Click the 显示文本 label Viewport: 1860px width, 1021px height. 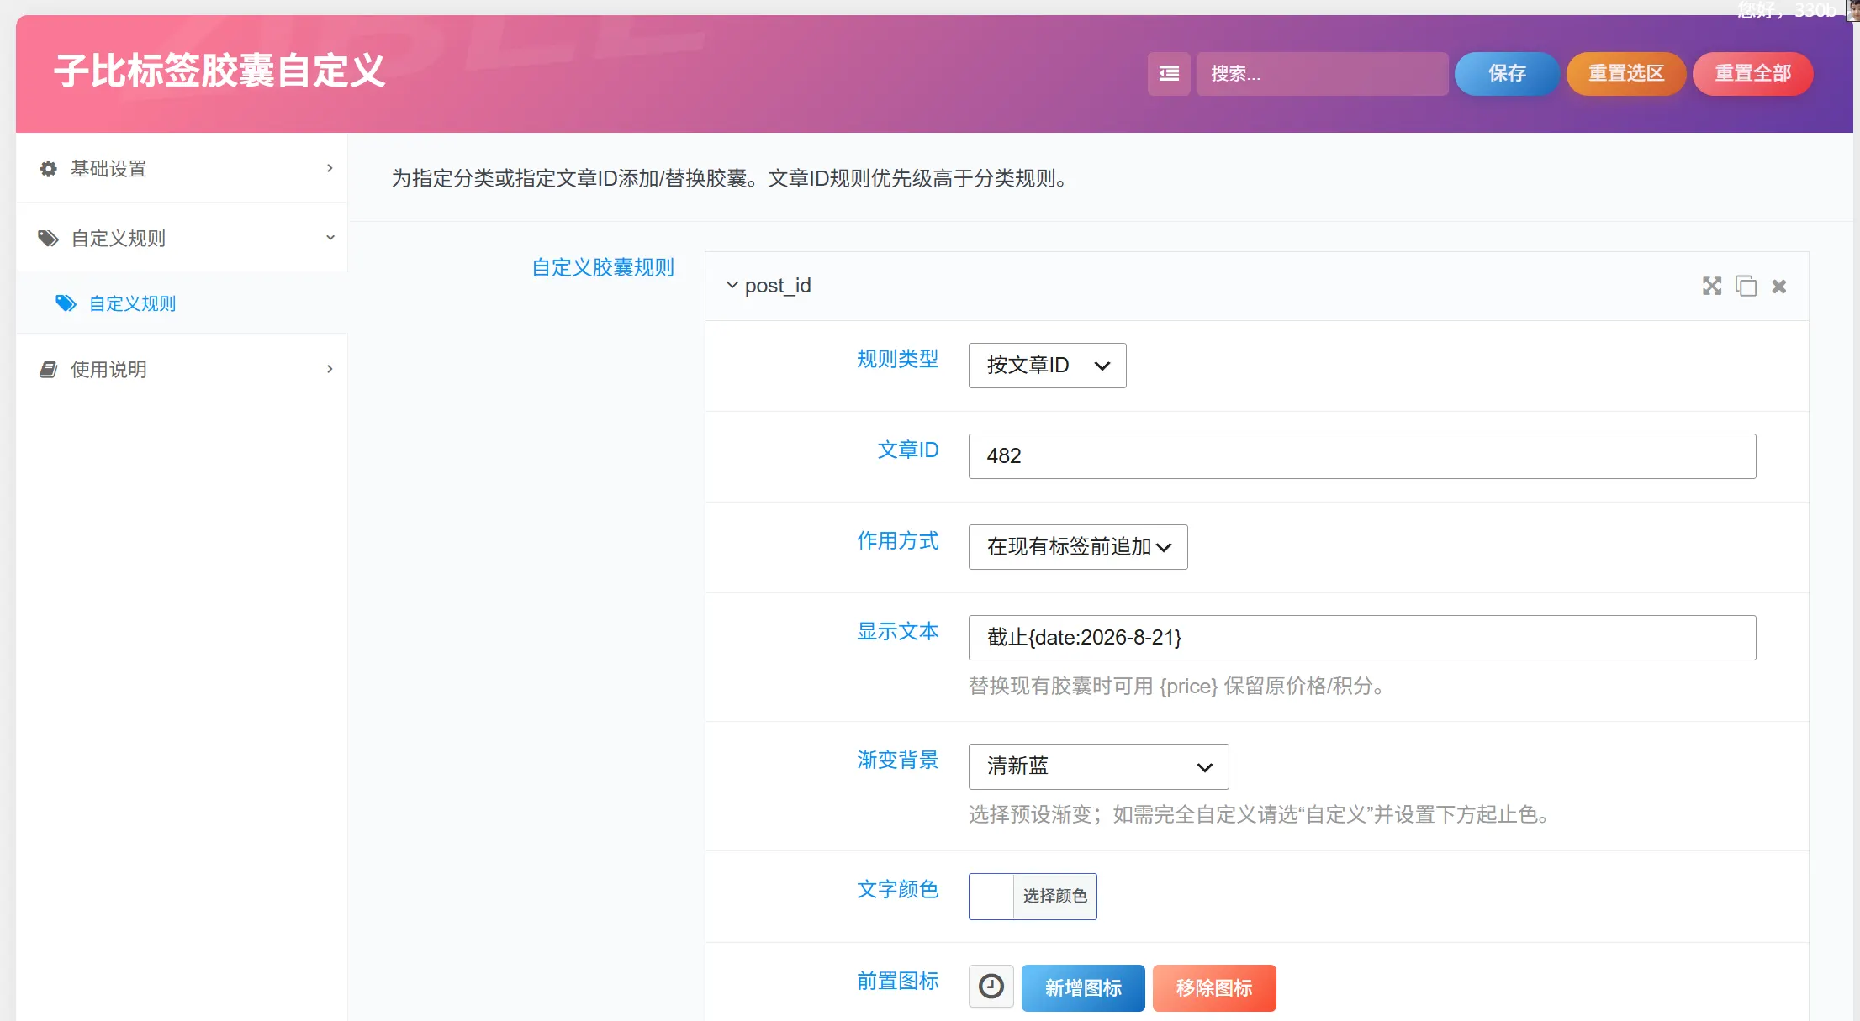(897, 632)
